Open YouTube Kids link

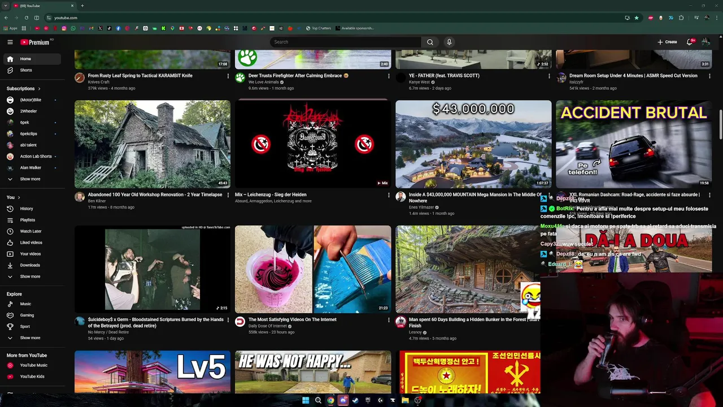point(33,376)
